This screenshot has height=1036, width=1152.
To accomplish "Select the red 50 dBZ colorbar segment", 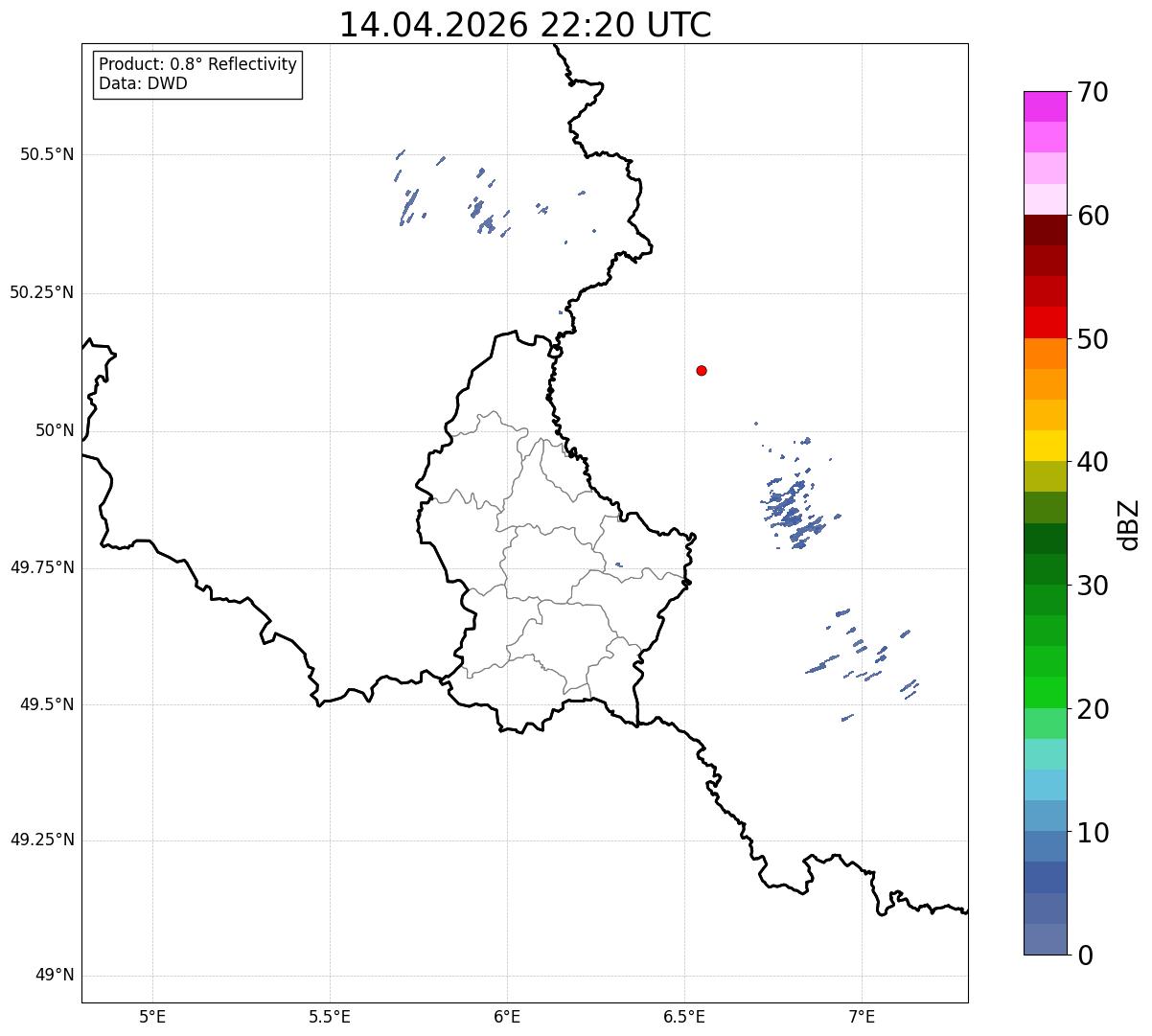I will (1045, 322).
